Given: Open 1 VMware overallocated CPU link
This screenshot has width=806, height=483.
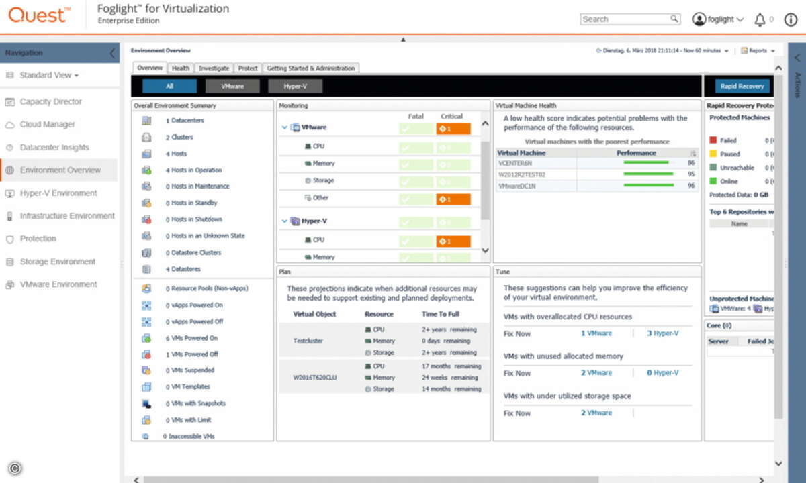Looking at the screenshot, I should tap(596, 333).
